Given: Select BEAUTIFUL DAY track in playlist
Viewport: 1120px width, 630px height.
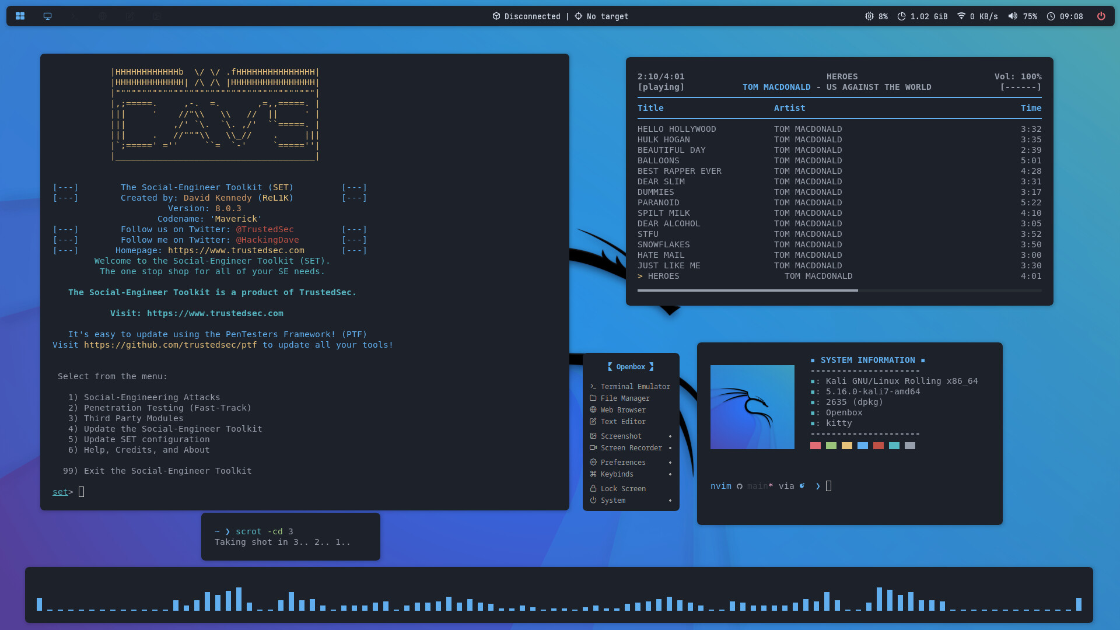Looking at the screenshot, I should click(839, 150).
